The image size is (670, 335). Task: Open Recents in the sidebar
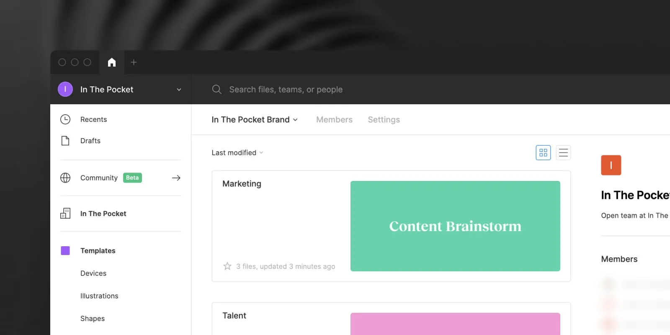pyautogui.click(x=93, y=119)
